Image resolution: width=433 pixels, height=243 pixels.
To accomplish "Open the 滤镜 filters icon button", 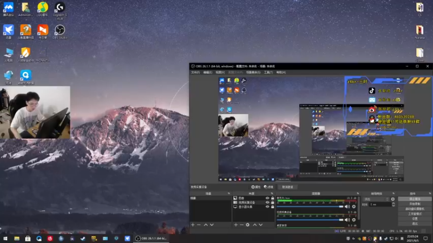I will [x=268, y=187].
